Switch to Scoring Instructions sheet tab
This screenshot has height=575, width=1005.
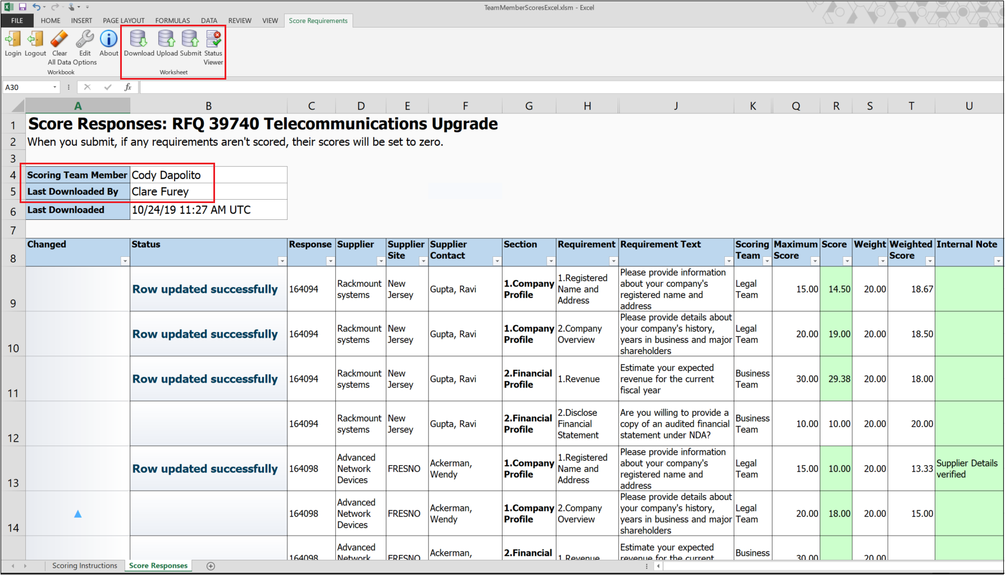click(85, 565)
